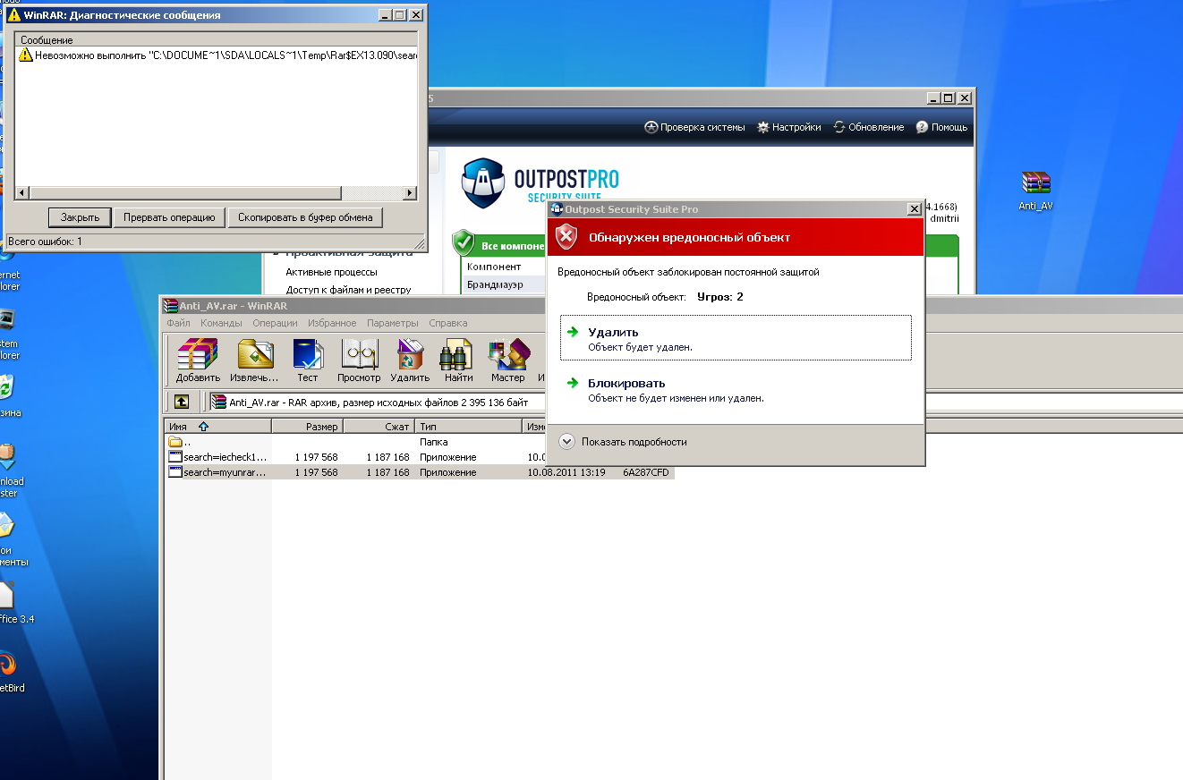Screen dimensions: 1183x780
Task: Click Abort operation (Прервать операцию) button
Action: click(169, 217)
